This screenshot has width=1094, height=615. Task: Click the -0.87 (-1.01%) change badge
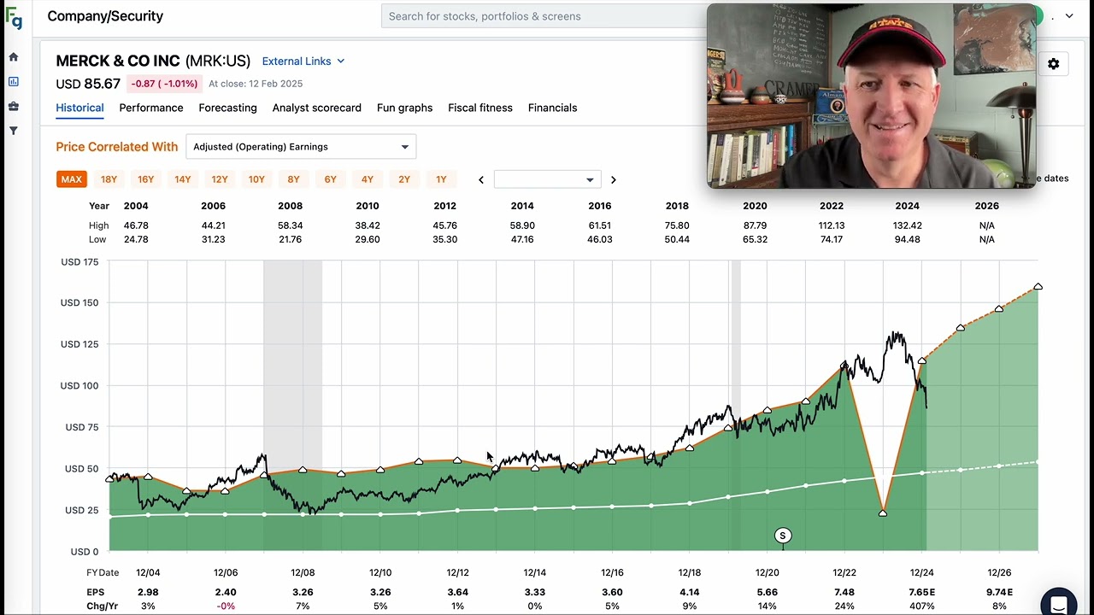click(164, 84)
